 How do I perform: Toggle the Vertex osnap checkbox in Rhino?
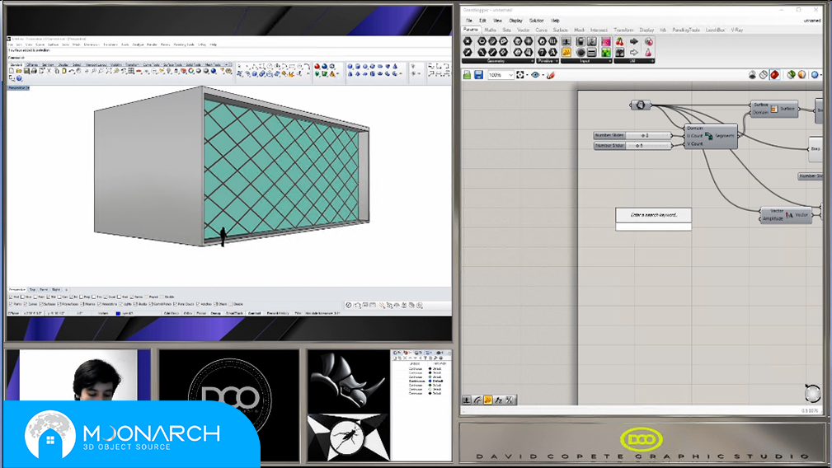(132, 297)
